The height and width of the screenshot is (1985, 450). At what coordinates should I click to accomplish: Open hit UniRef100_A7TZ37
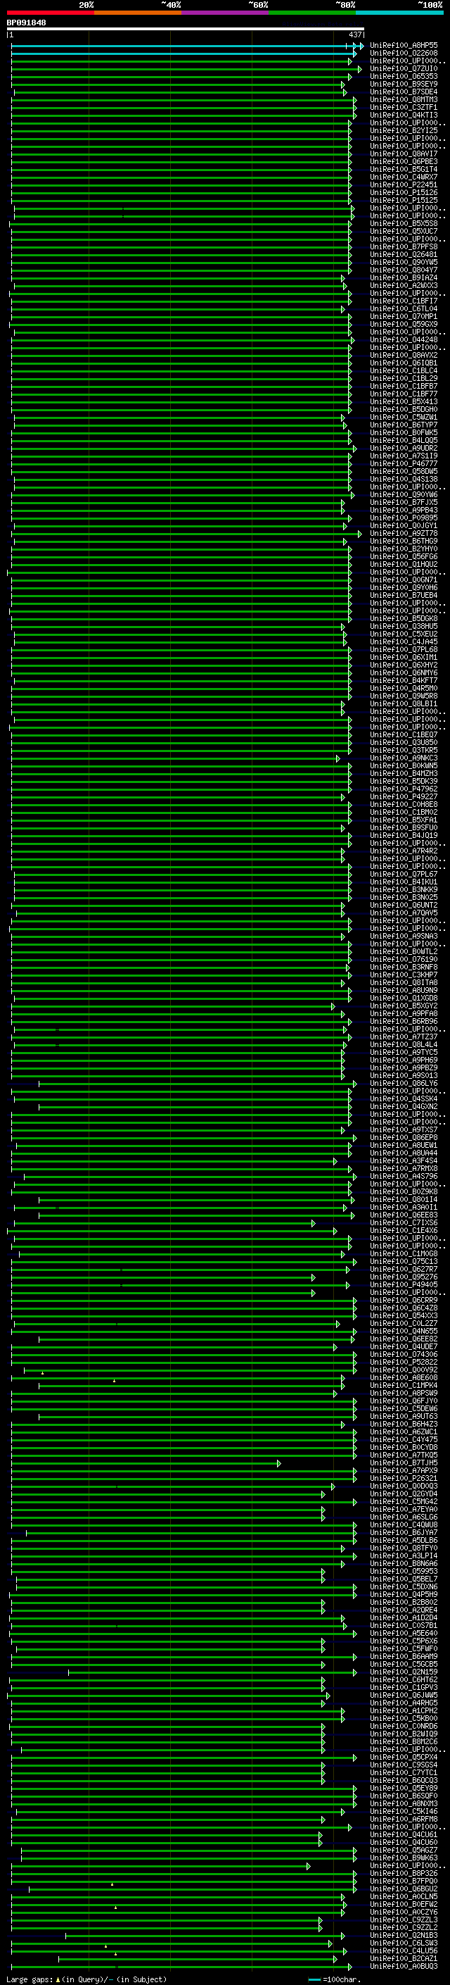[404, 1037]
